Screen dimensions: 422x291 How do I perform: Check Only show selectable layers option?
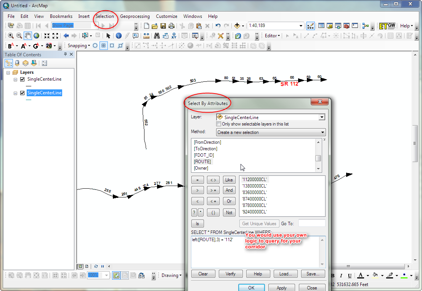[218, 124]
